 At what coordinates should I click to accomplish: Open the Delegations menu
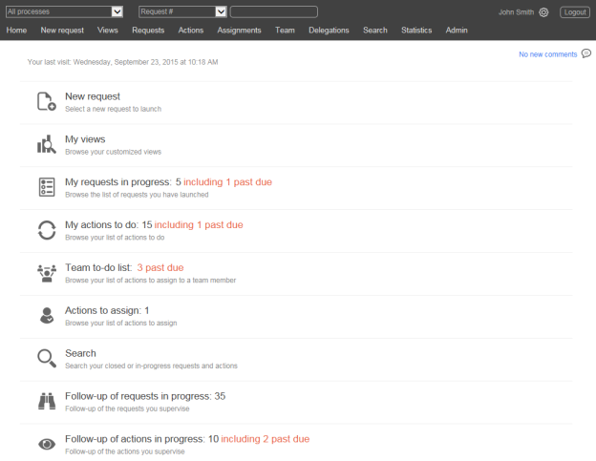[x=329, y=31]
